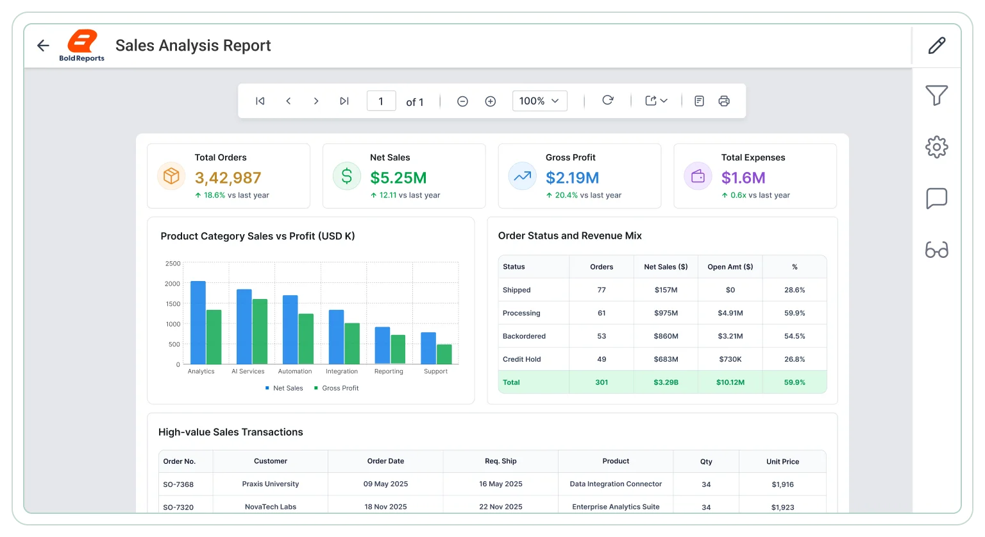
Task: Go to the next page
Action: tap(316, 101)
